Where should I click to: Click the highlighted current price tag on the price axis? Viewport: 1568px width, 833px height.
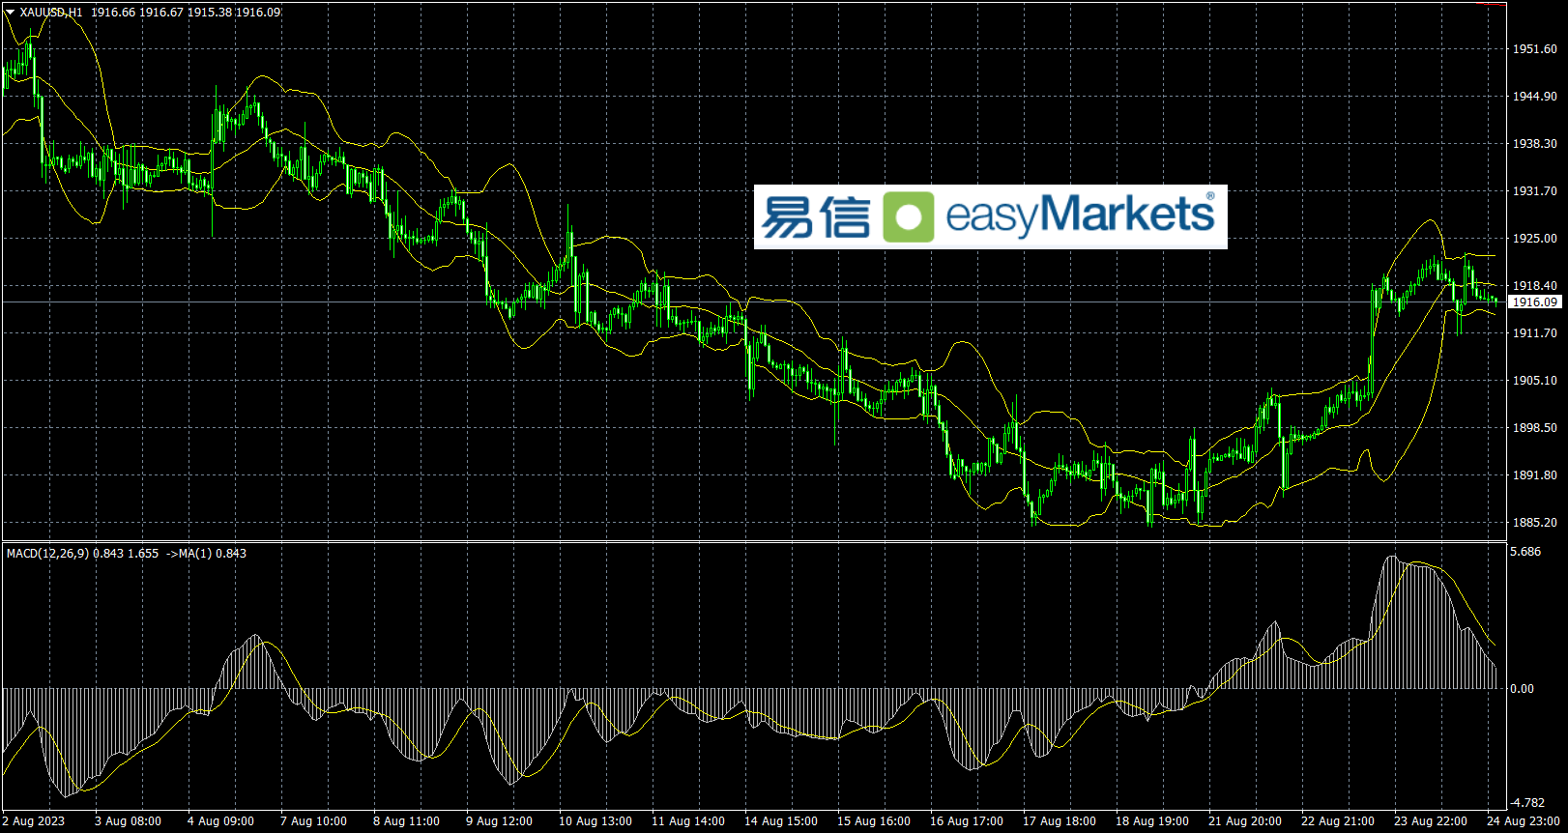coord(1534,302)
